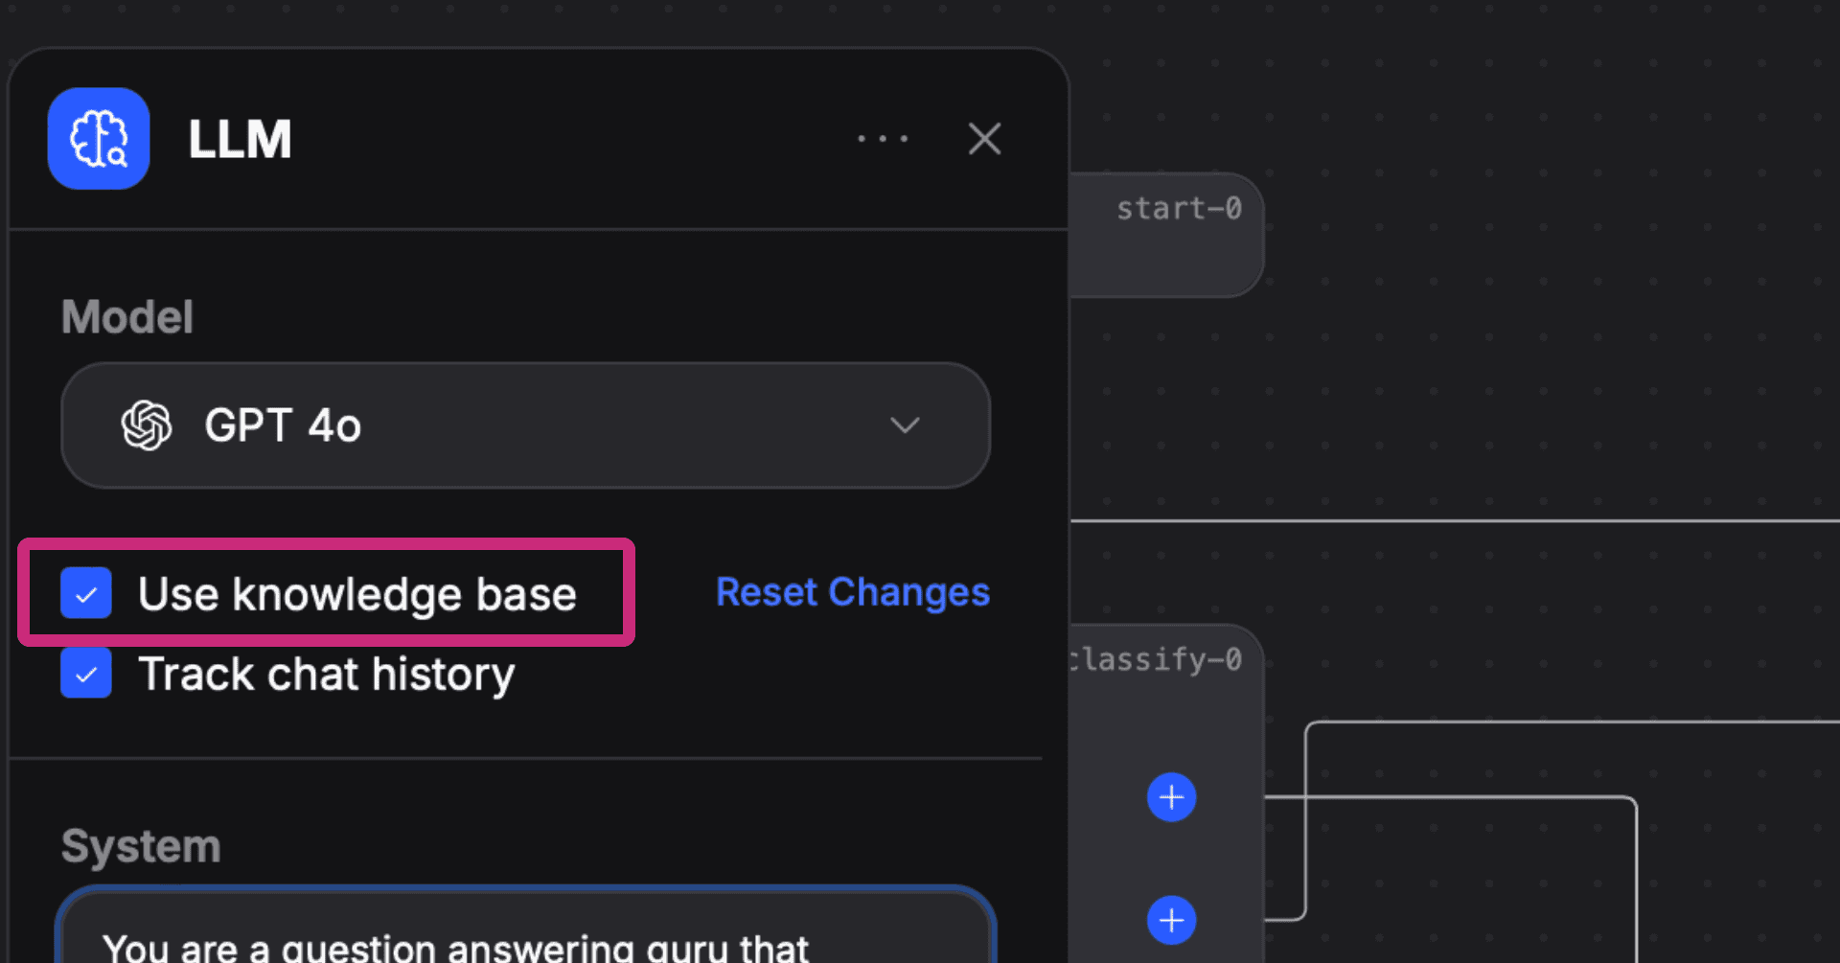
Task: Click the Model section label
Action: (126, 316)
